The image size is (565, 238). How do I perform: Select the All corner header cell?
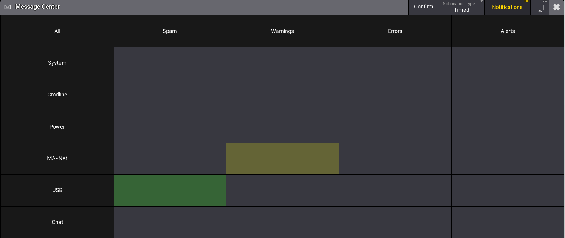(57, 31)
